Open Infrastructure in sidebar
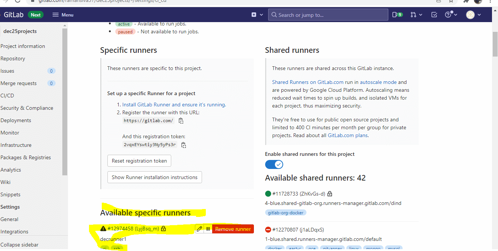The image size is (498, 251). (16, 145)
